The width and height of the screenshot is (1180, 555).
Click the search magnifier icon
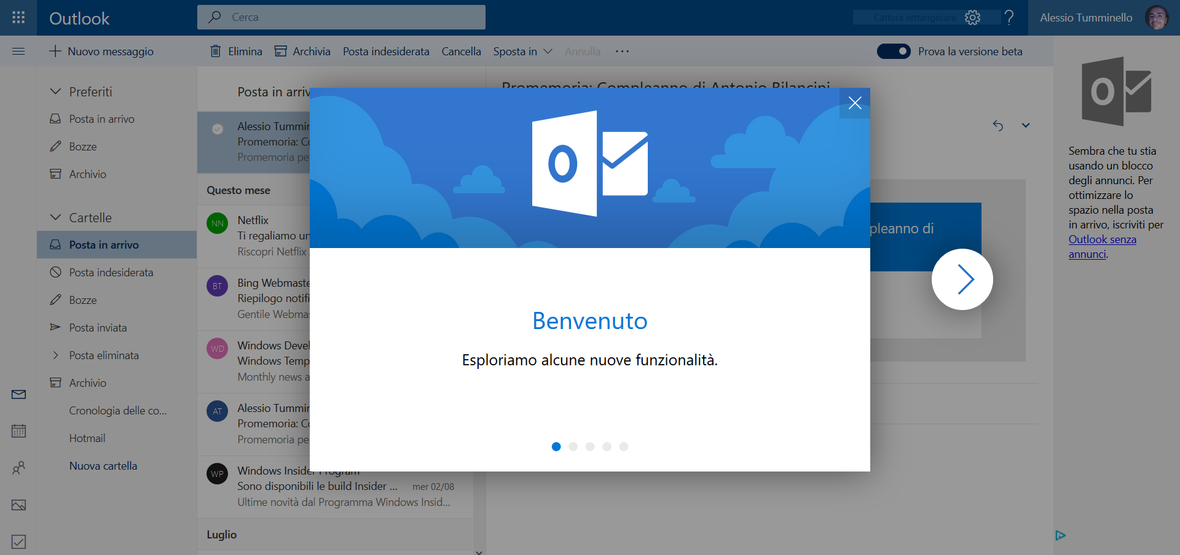(x=214, y=17)
